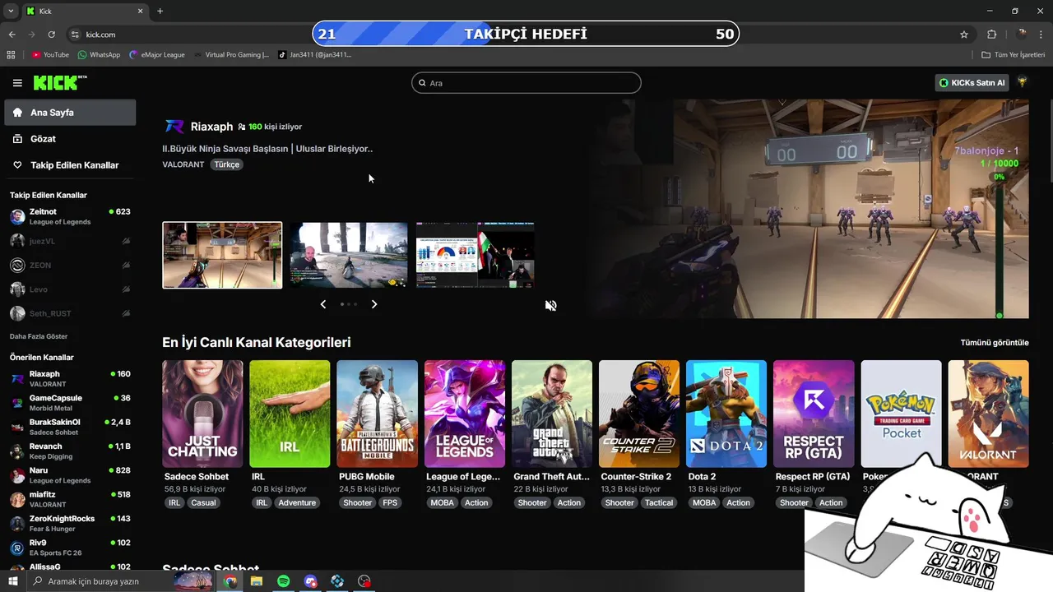Screen dimensions: 1053x592
Task: Click the KICKs Satın Al button
Action: pos(972,83)
